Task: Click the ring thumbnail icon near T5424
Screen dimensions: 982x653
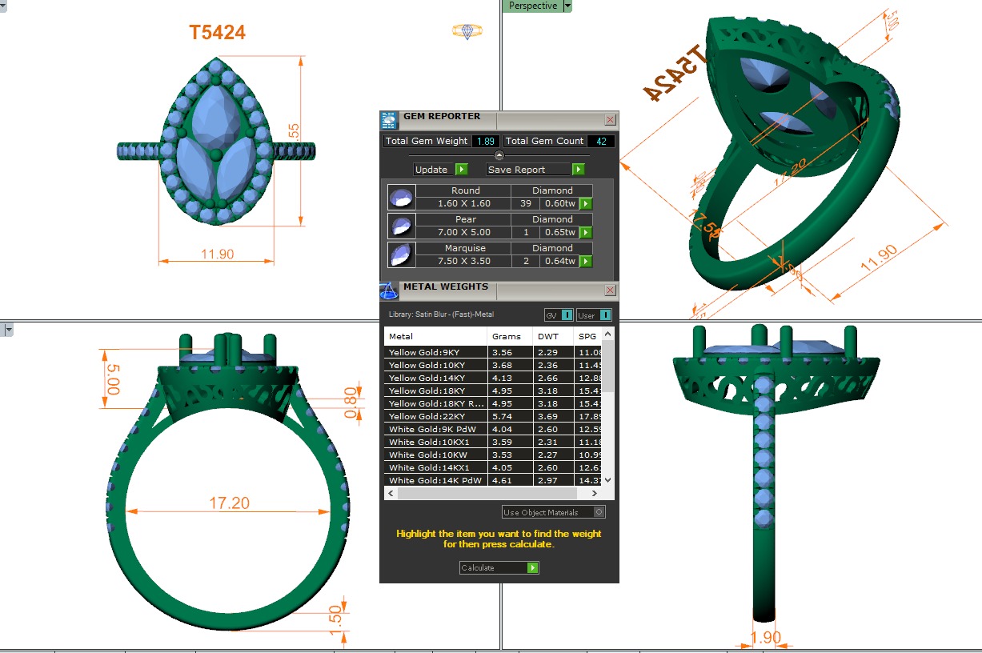Action: tap(467, 31)
